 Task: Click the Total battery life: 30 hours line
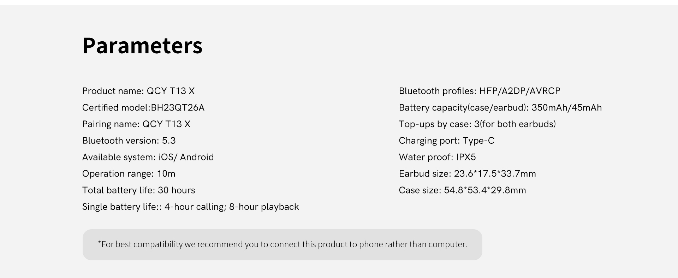[138, 190]
